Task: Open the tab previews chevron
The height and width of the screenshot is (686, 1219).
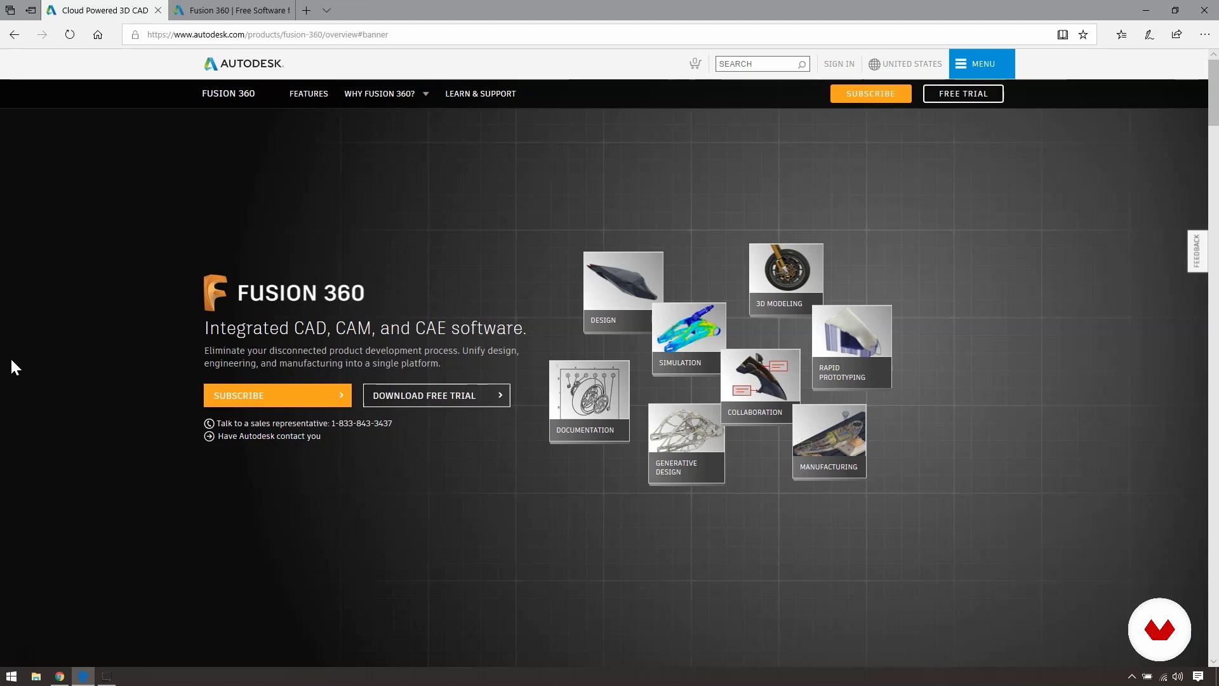Action: tap(326, 10)
